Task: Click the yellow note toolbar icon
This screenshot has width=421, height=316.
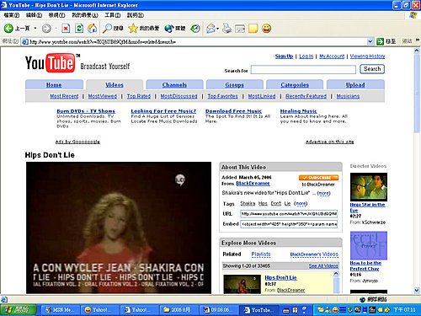Action: tap(253, 29)
